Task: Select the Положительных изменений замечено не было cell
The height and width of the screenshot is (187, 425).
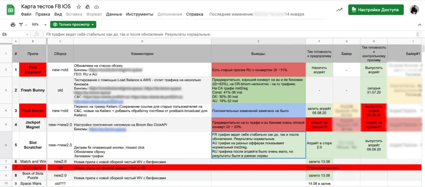Action: coord(258,111)
